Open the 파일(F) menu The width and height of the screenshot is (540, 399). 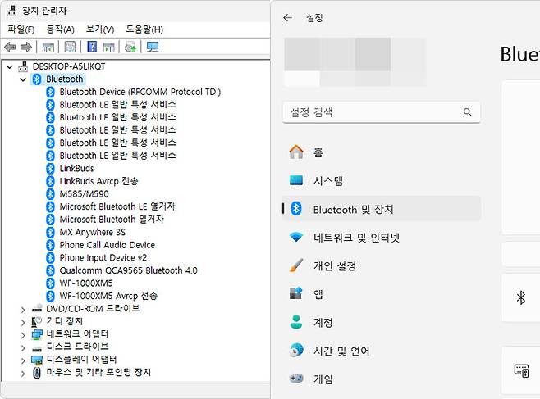click(x=21, y=29)
